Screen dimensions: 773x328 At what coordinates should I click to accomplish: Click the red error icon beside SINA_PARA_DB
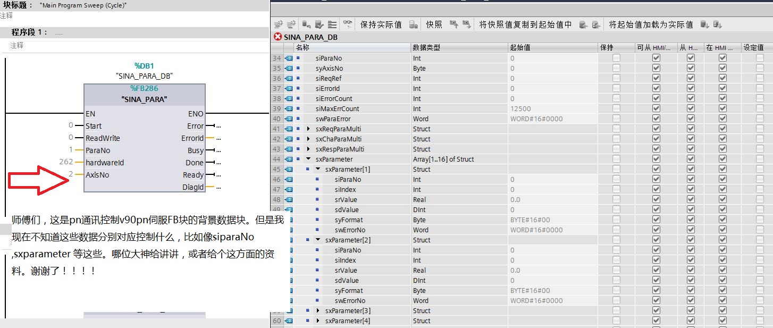pos(278,37)
